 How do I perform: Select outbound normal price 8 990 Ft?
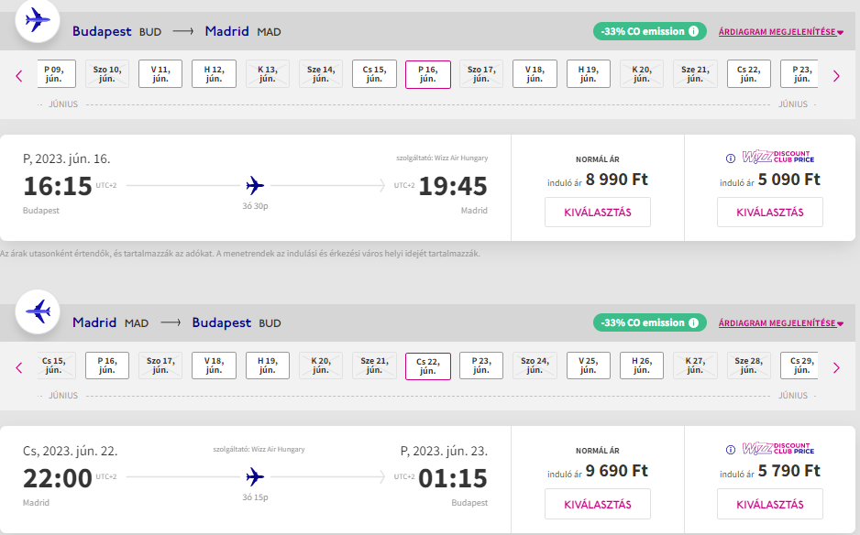click(598, 213)
